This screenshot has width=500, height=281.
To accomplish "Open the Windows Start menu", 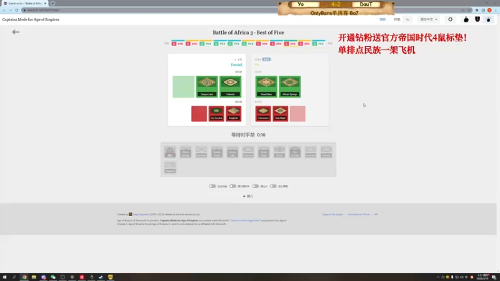I will pos(4,277).
